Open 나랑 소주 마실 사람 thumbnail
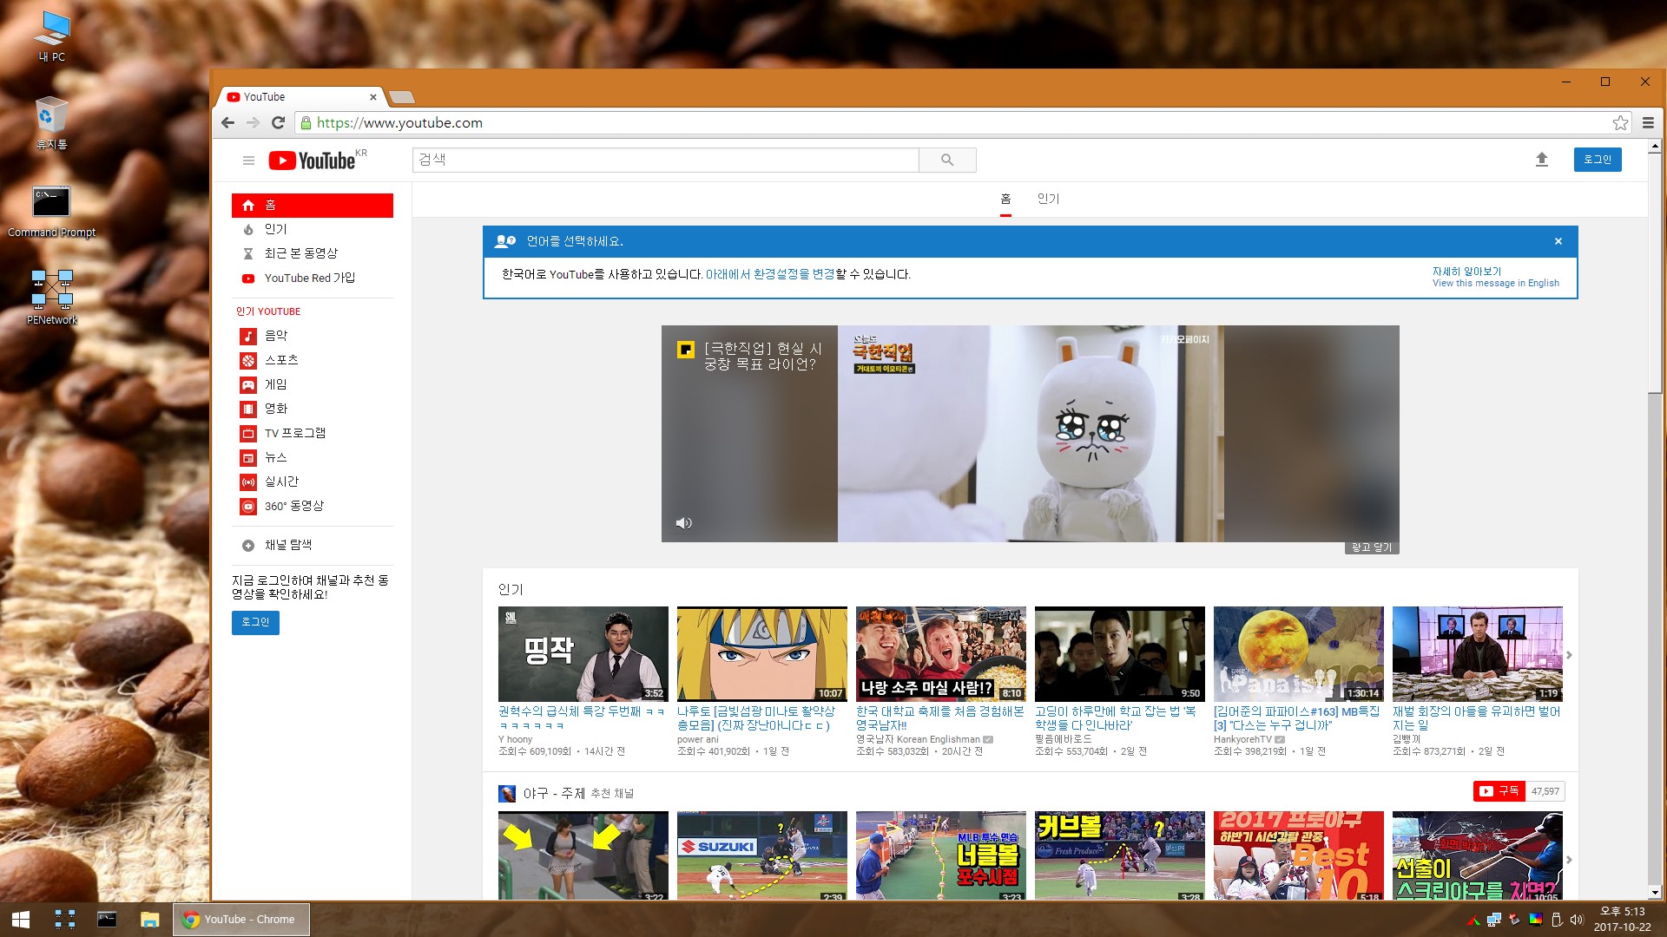1667x937 pixels. (x=941, y=653)
